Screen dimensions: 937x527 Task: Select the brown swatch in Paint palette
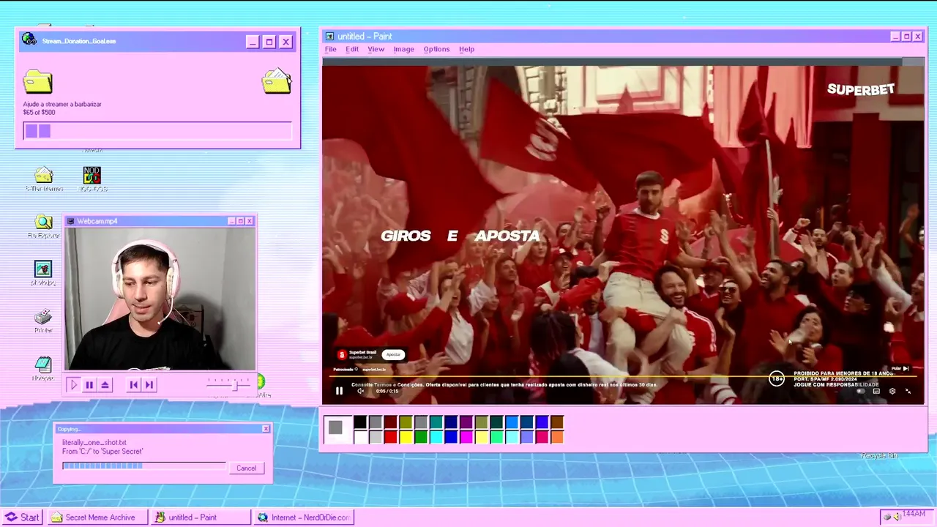coord(557,422)
